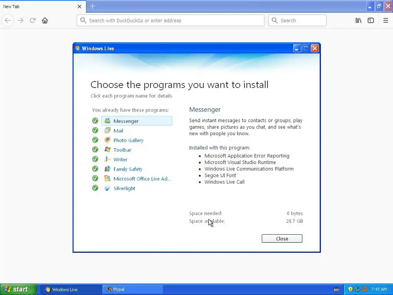Viewport: 393px width, 295px height.
Task: Click the Messenger program icon
Action: pyautogui.click(x=107, y=121)
